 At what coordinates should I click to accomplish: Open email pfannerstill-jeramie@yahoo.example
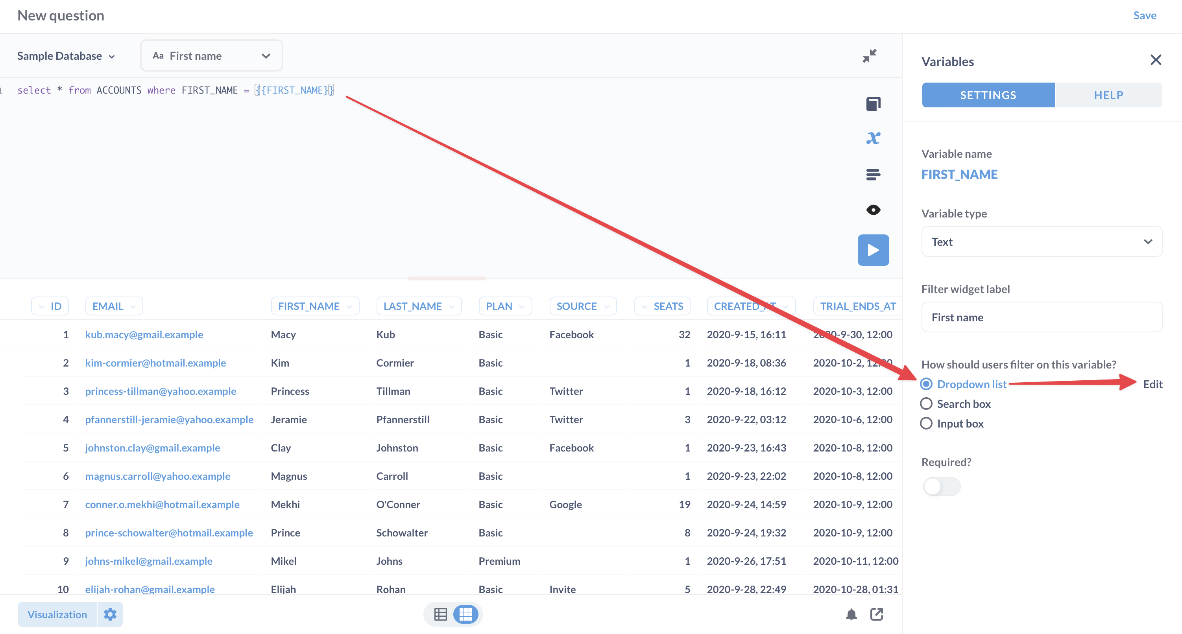pyautogui.click(x=169, y=419)
